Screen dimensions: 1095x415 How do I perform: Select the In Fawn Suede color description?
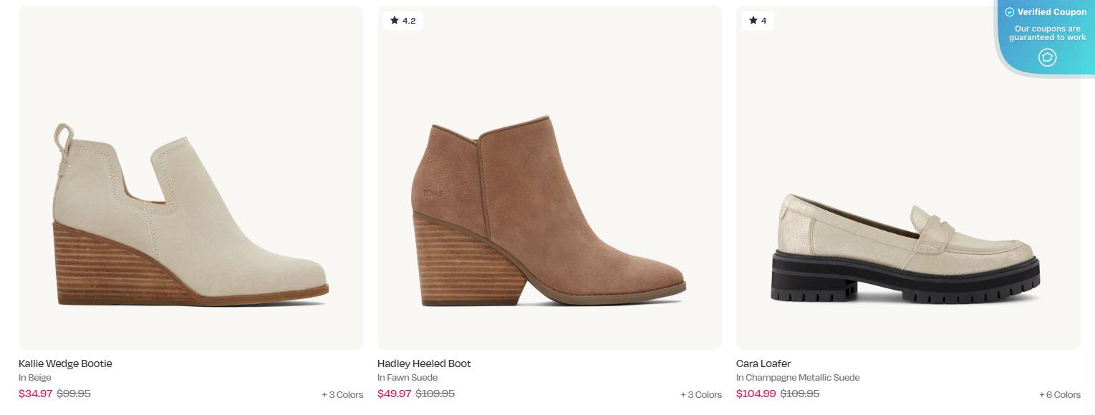407,377
